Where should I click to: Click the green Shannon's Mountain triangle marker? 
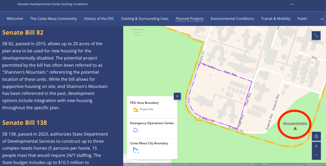[295, 128]
